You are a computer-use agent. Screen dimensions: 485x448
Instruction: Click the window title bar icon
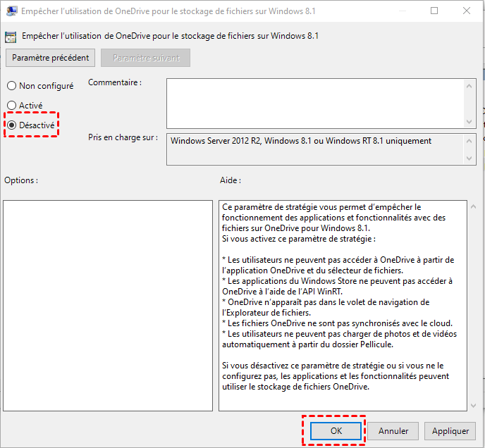pos(11,11)
